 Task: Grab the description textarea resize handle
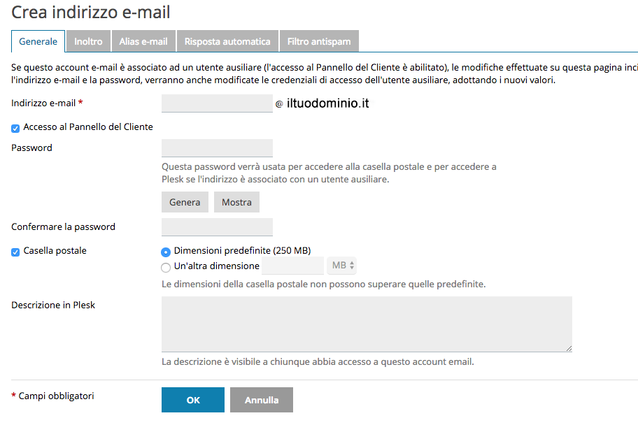point(569,349)
